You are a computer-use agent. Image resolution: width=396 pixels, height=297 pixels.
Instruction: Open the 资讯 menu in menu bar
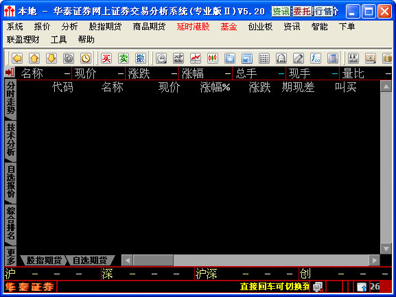(292, 27)
